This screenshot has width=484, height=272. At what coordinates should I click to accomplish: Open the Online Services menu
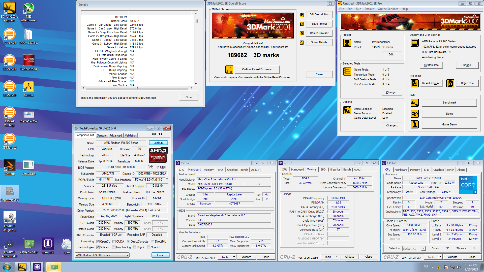coord(388,9)
